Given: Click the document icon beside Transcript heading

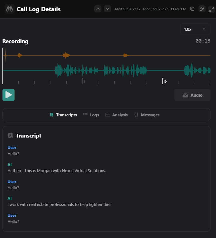Looking at the screenshot, I should coord(10,135).
